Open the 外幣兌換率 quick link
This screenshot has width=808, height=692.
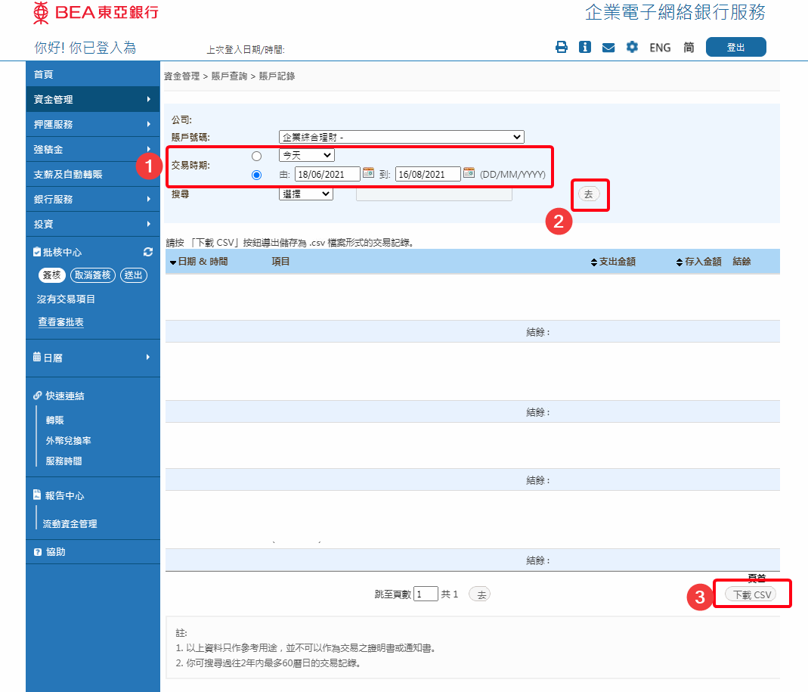click(x=68, y=440)
